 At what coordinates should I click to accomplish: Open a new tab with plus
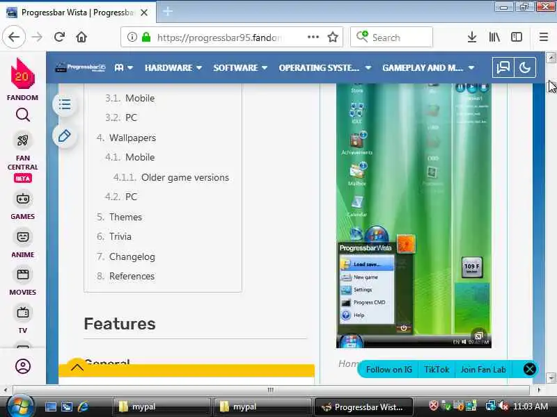(x=168, y=12)
